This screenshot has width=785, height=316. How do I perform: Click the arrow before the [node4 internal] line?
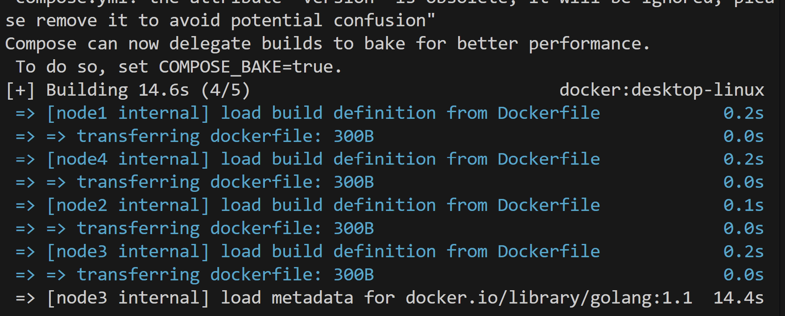pyautogui.click(x=25, y=160)
